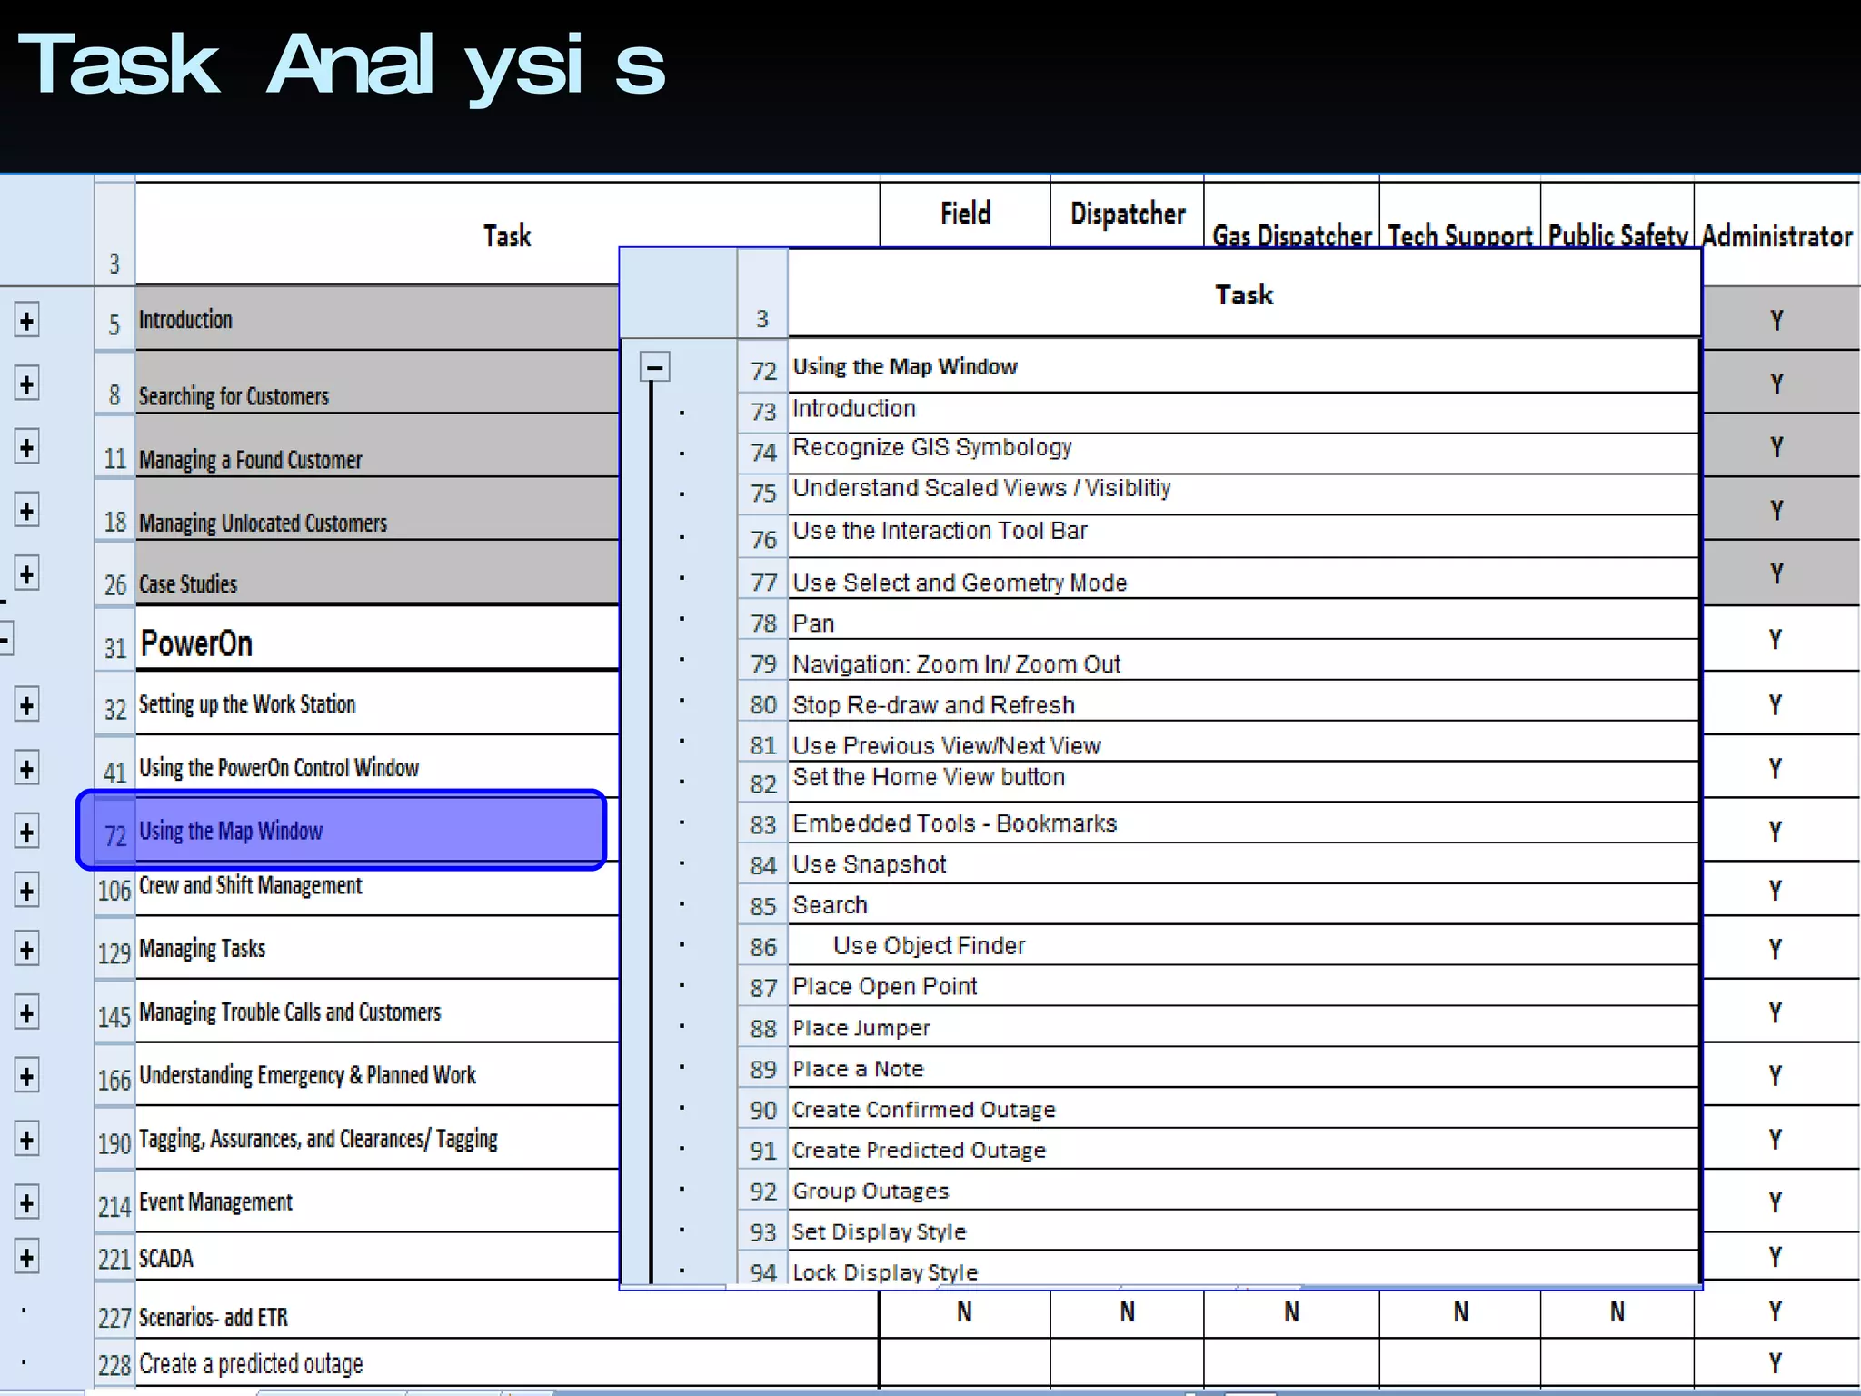The height and width of the screenshot is (1396, 1861).
Task: Expand Managing Trouble Calls and Customers group
Action: 26,1013
